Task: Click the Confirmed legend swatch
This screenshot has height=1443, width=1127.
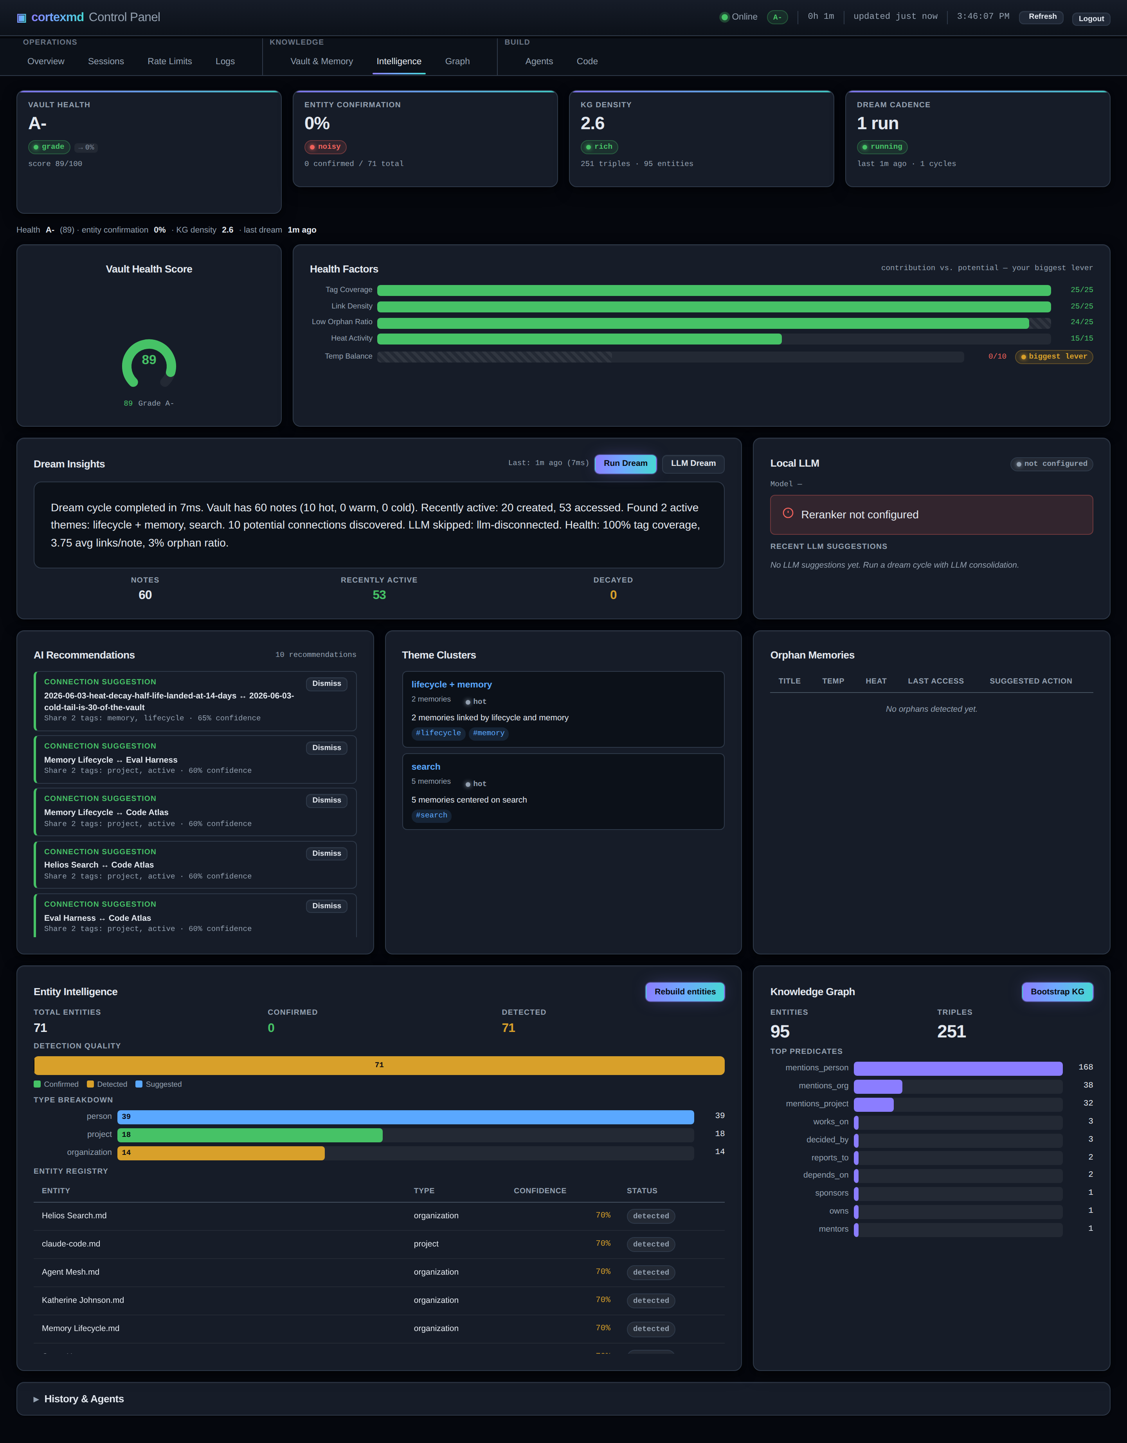Action: 38,1084
